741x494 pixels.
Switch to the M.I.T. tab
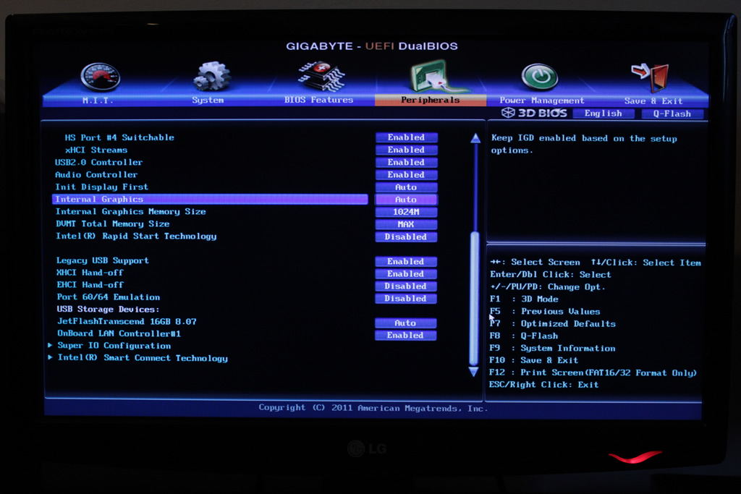coord(98,100)
